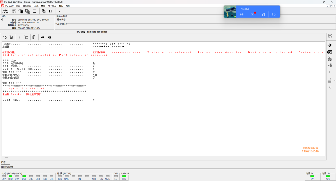Click the 12V power indicator
Image resolution: width=336 pixels, height=181 pixels.
[328, 178]
